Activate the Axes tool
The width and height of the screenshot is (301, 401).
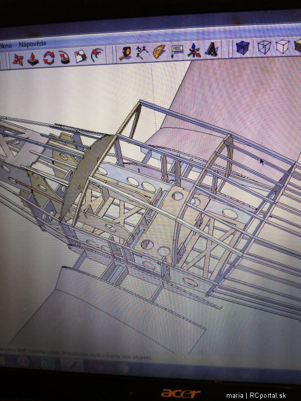click(194, 50)
